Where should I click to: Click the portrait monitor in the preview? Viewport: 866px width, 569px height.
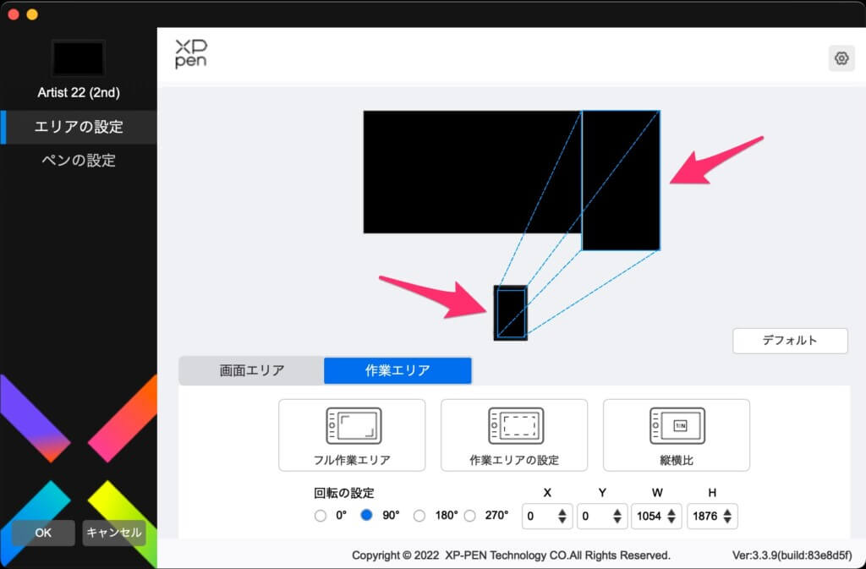pyautogui.click(x=621, y=180)
